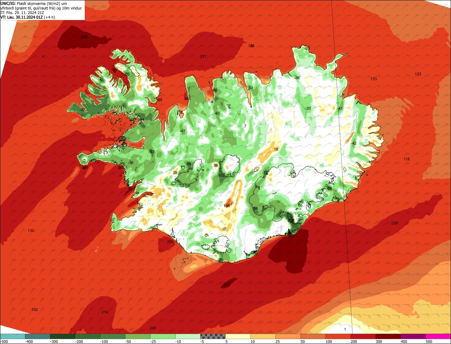
Task: Click the 235 value on the map
Action: tap(187, 98)
